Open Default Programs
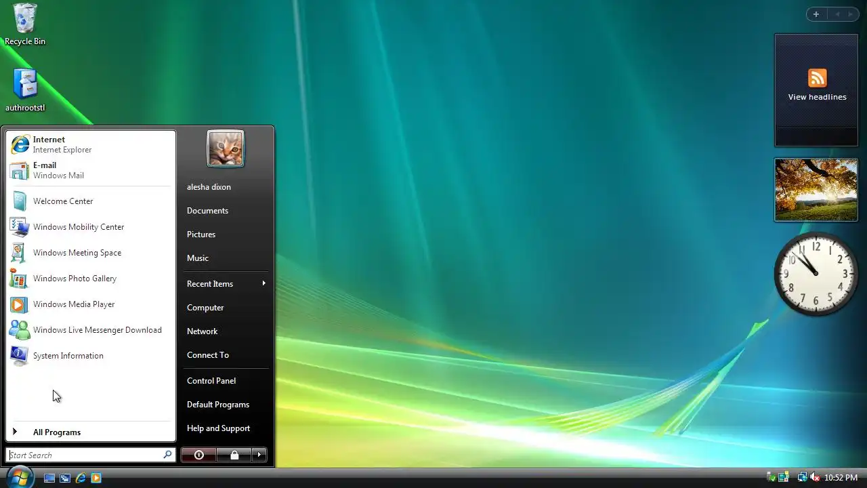 (225, 405)
